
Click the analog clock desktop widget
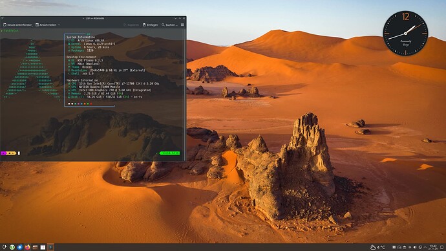coord(405,33)
